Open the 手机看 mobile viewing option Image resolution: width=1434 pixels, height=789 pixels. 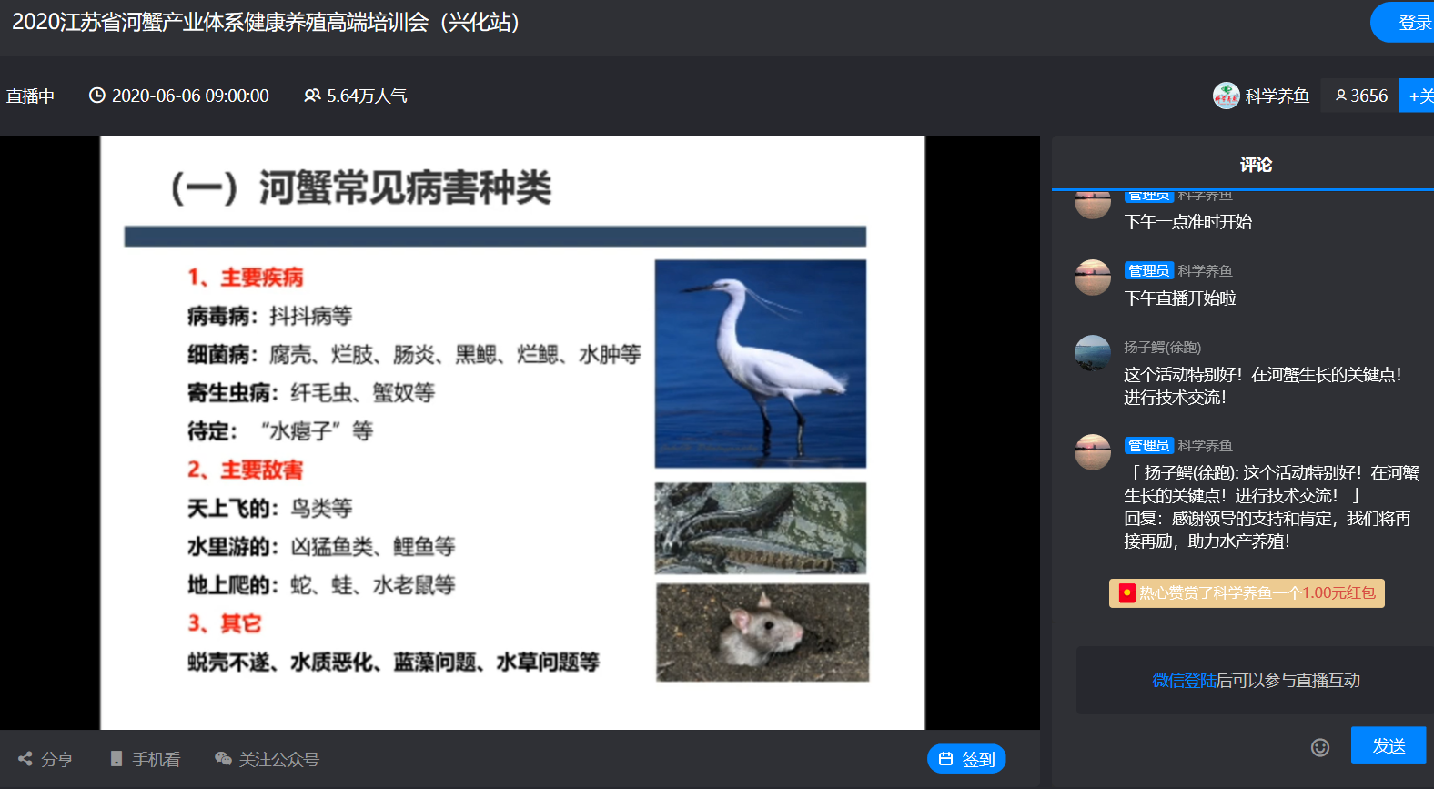[x=145, y=759]
